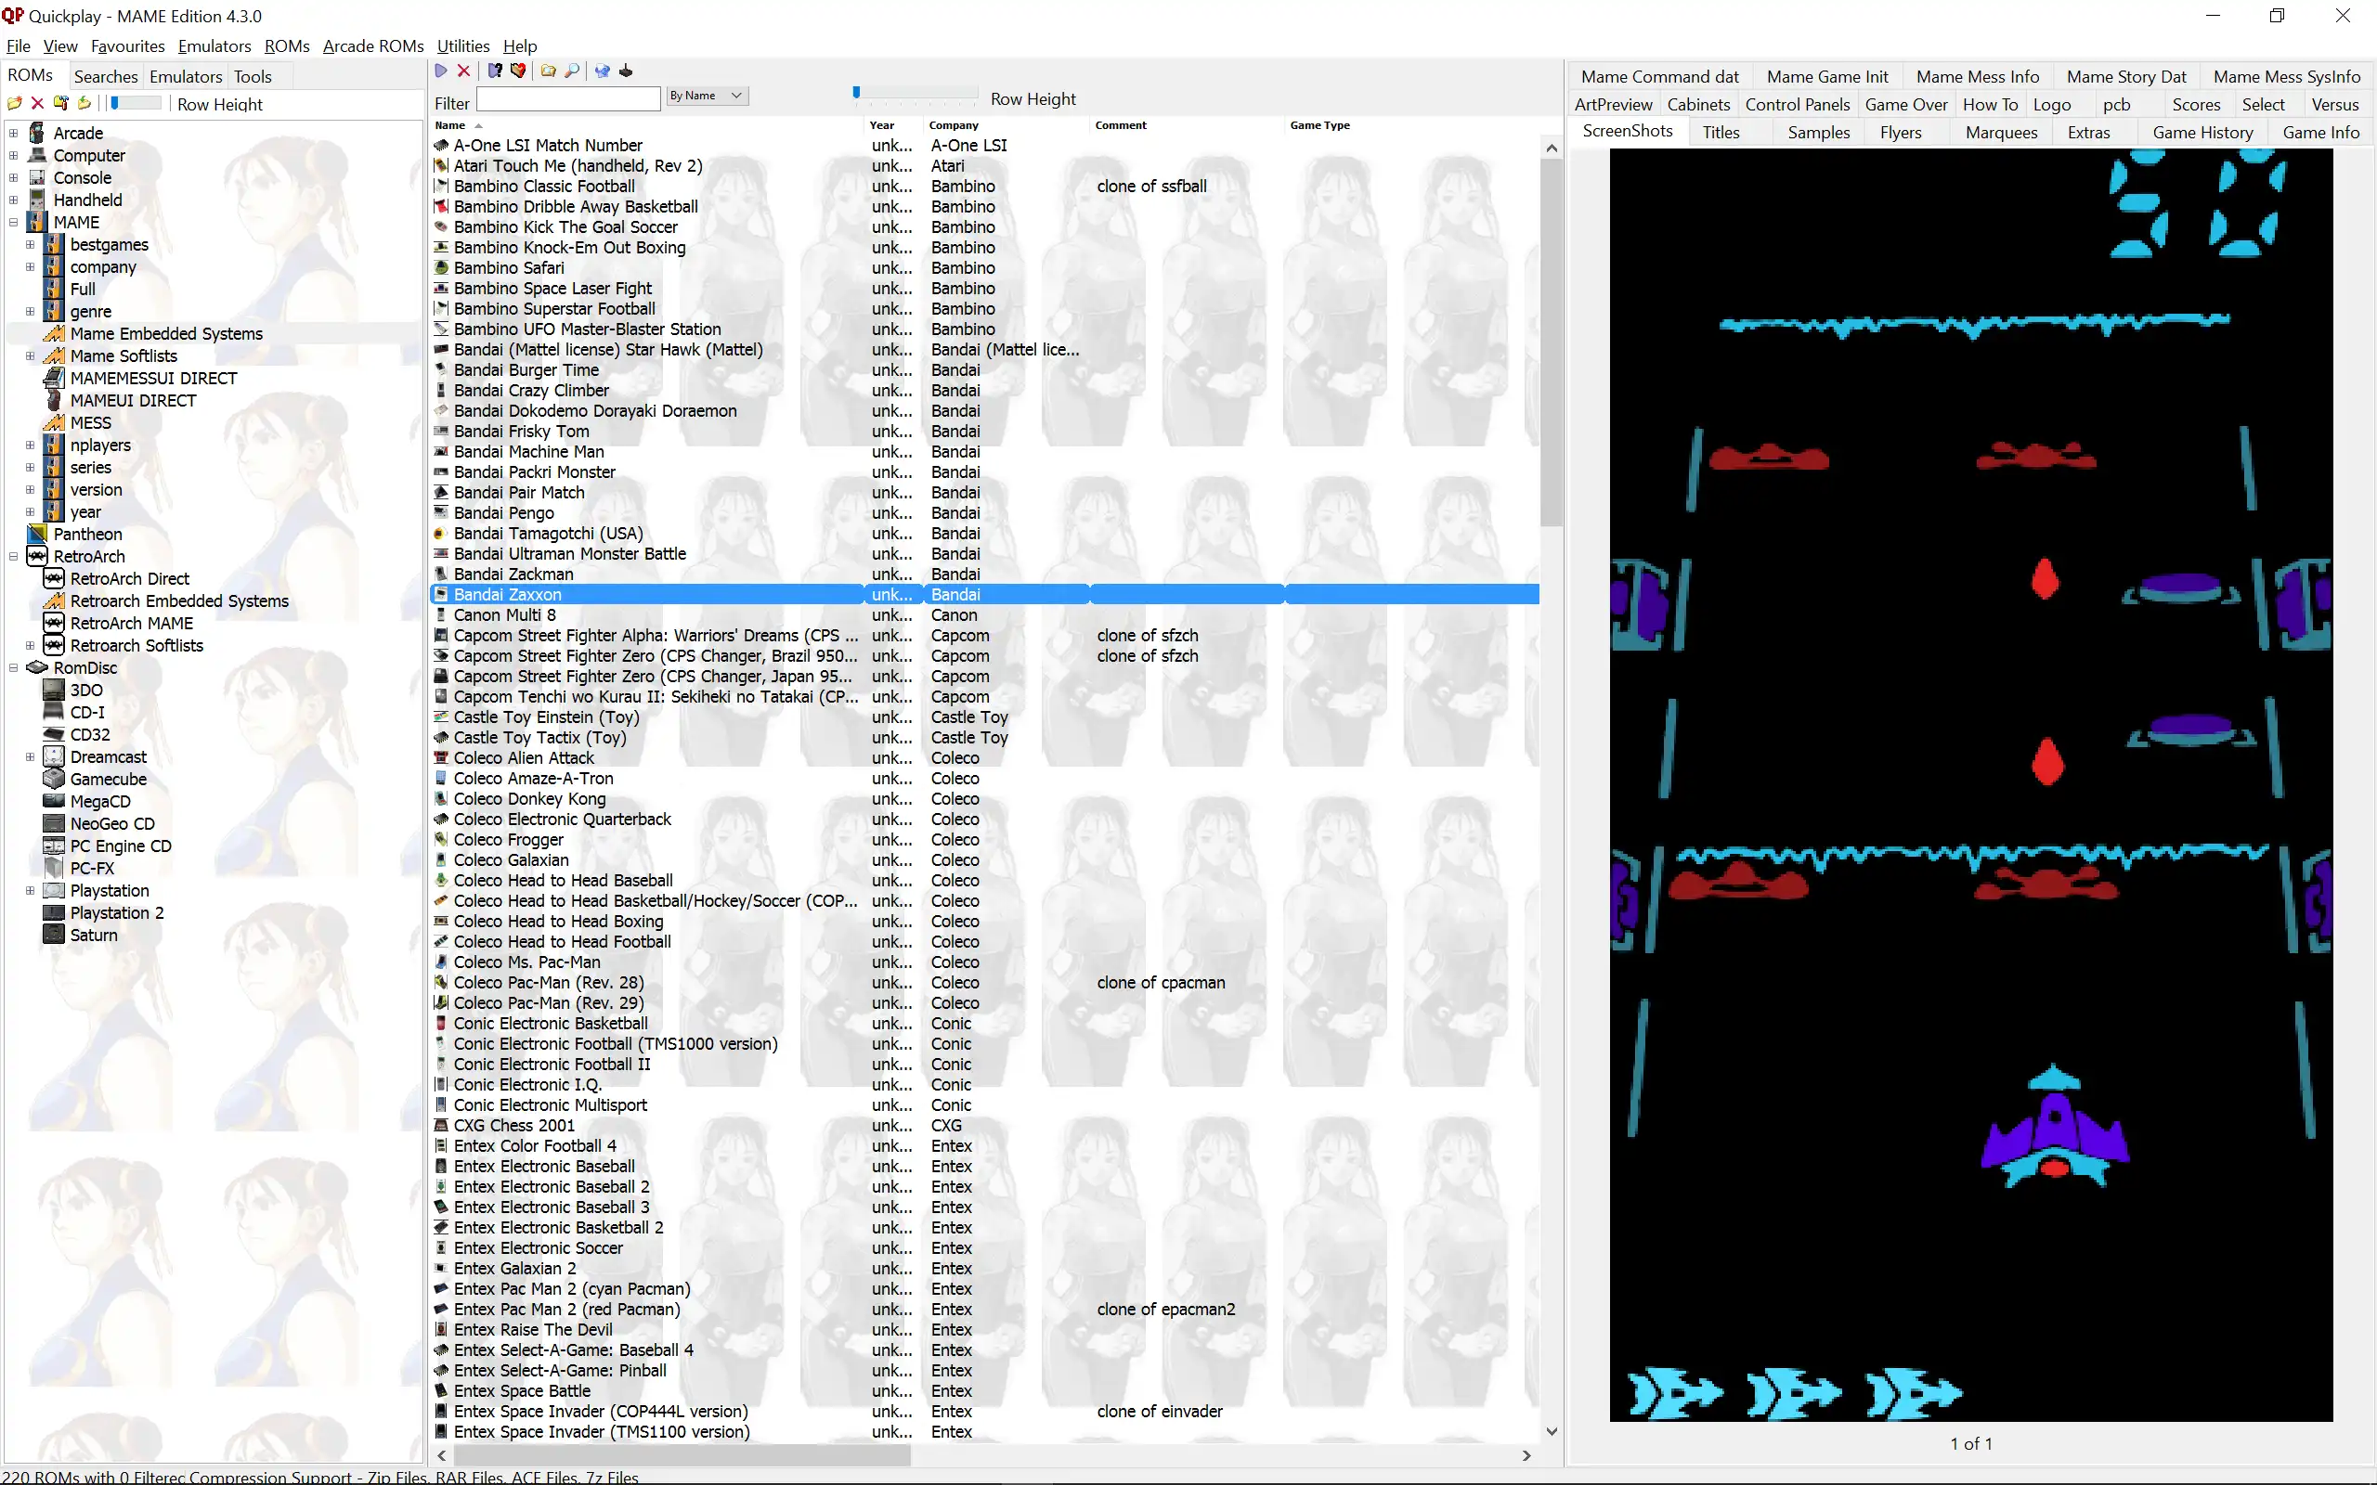Click the Marquees panel icon

pos(2001,134)
